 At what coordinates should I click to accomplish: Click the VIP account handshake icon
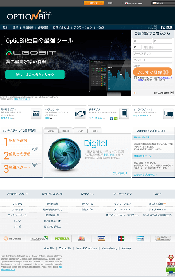click(x=80, y=113)
